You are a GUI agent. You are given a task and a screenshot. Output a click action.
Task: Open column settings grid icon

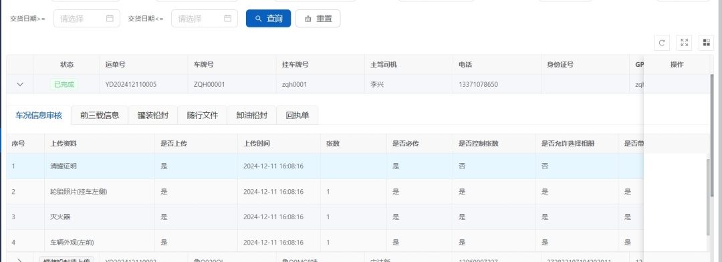tap(706, 43)
